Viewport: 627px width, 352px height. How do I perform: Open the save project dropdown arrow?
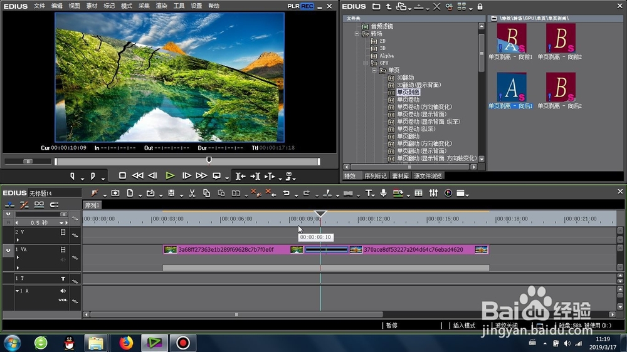pos(181,195)
